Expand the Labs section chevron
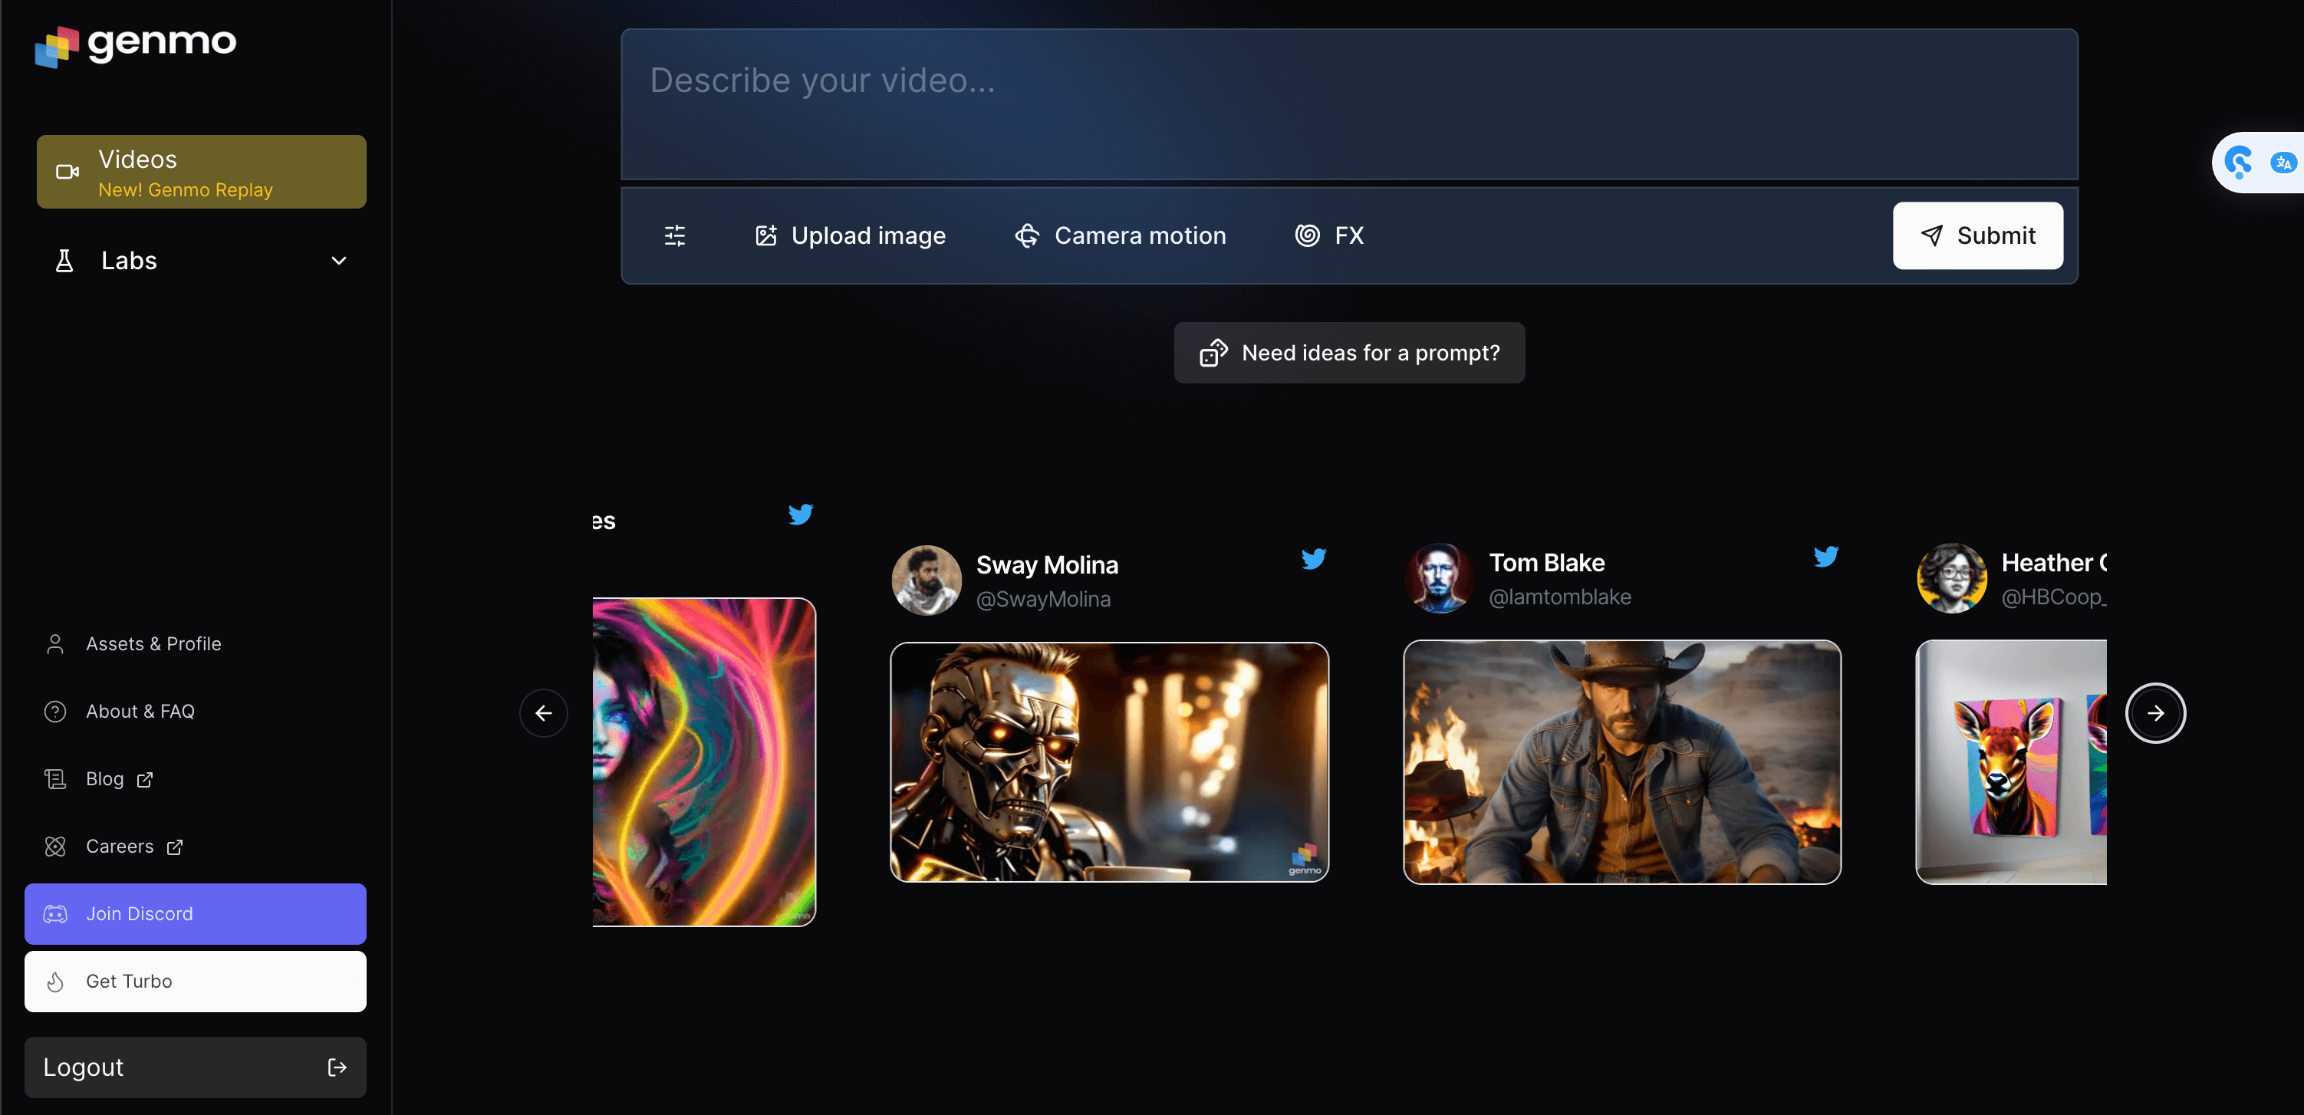The height and width of the screenshot is (1115, 2304). pyautogui.click(x=339, y=261)
